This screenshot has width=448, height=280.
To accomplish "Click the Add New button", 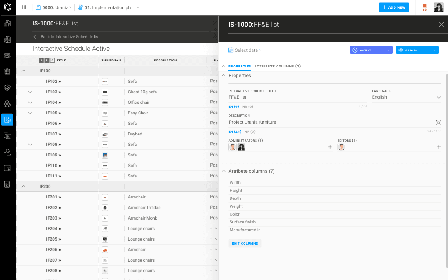I will coord(394,7).
